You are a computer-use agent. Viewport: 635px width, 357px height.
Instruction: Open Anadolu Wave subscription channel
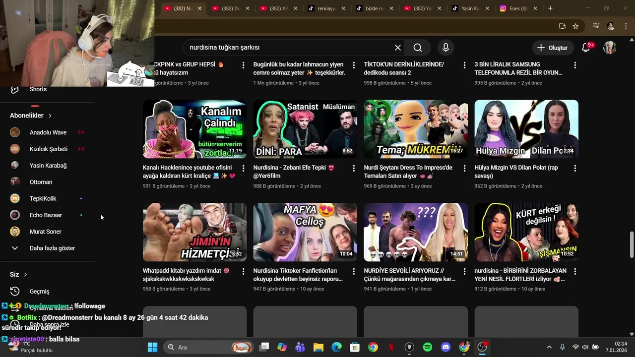(48, 132)
